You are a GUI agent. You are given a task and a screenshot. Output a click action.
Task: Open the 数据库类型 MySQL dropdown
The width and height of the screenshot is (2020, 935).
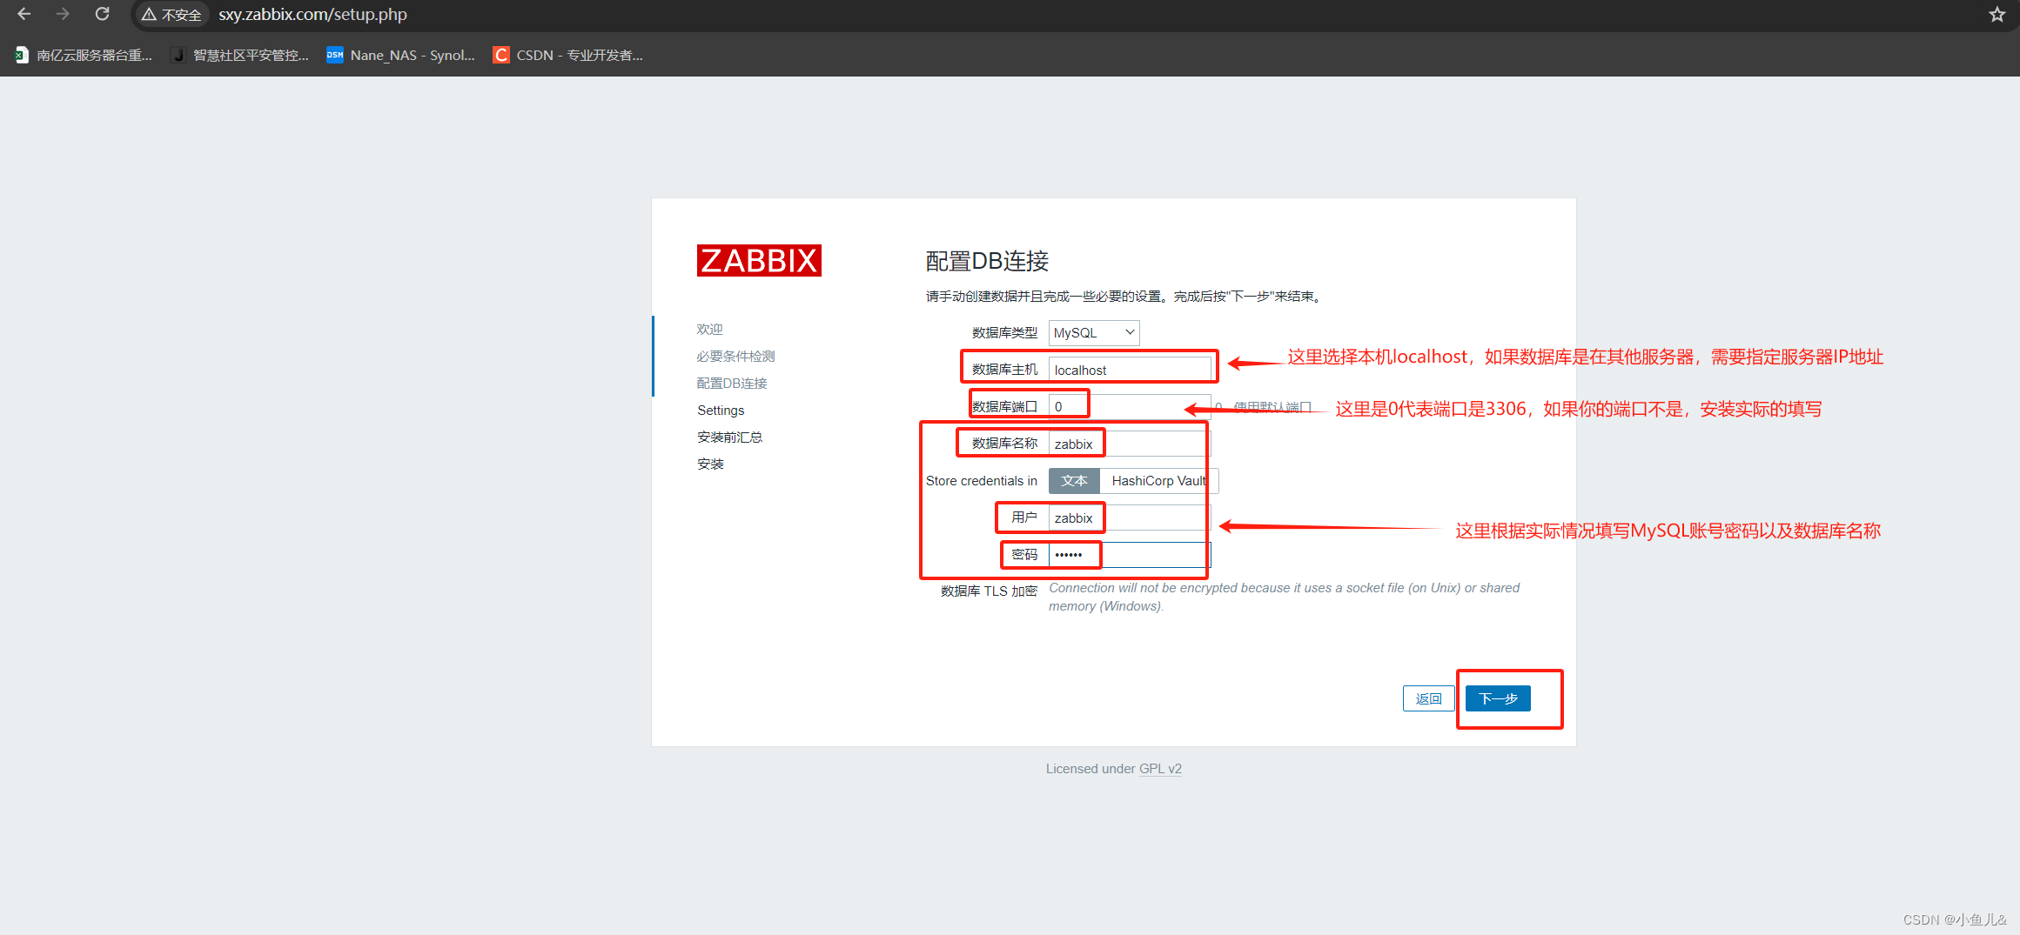click(x=1094, y=333)
